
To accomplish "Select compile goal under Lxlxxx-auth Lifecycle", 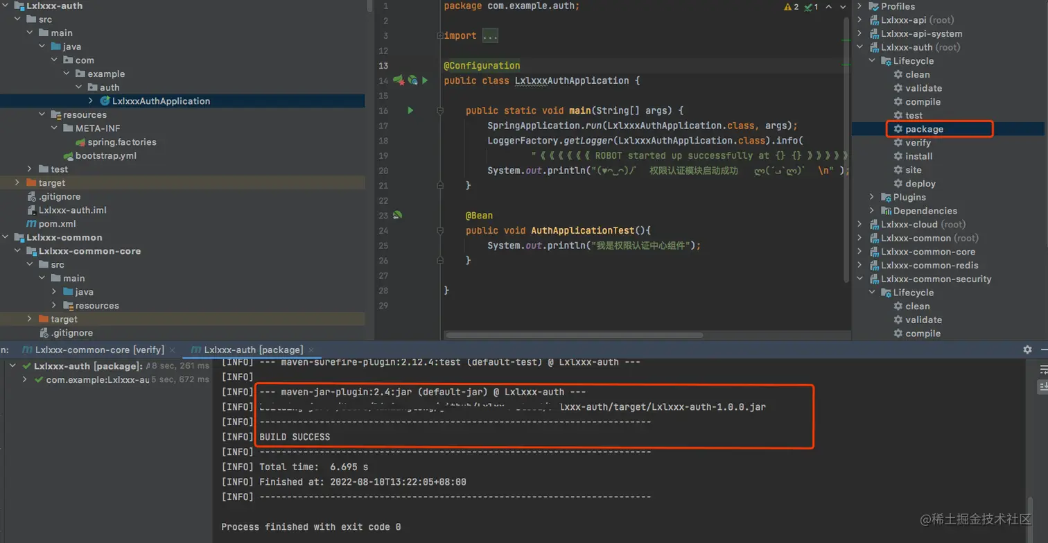I will 923,102.
